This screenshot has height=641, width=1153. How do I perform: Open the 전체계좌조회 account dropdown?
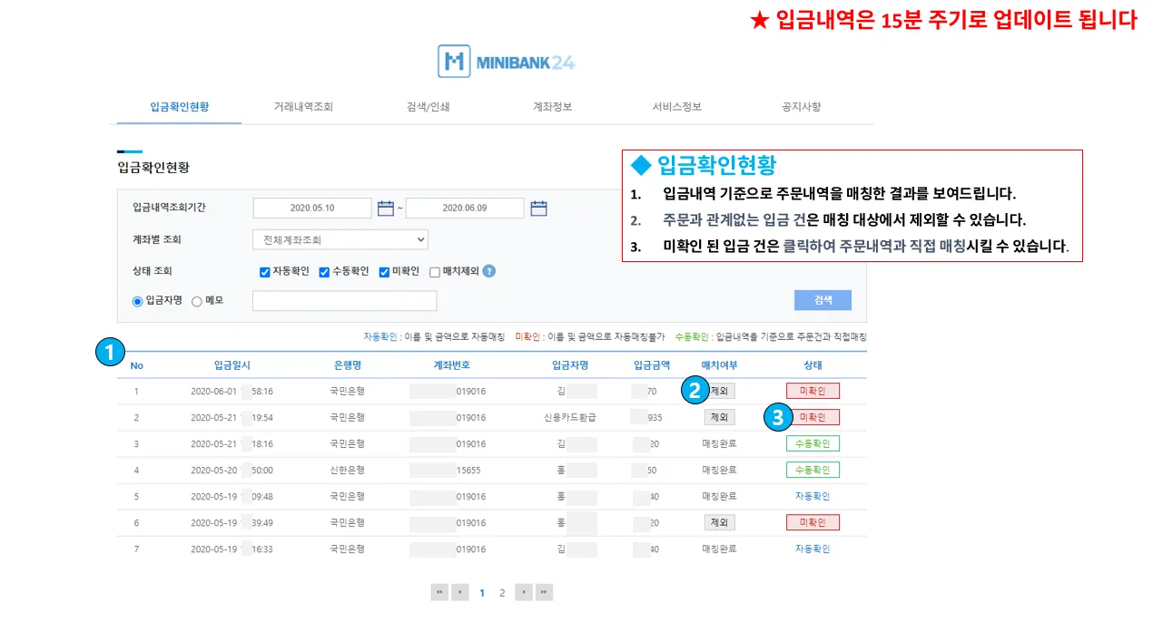click(x=340, y=240)
